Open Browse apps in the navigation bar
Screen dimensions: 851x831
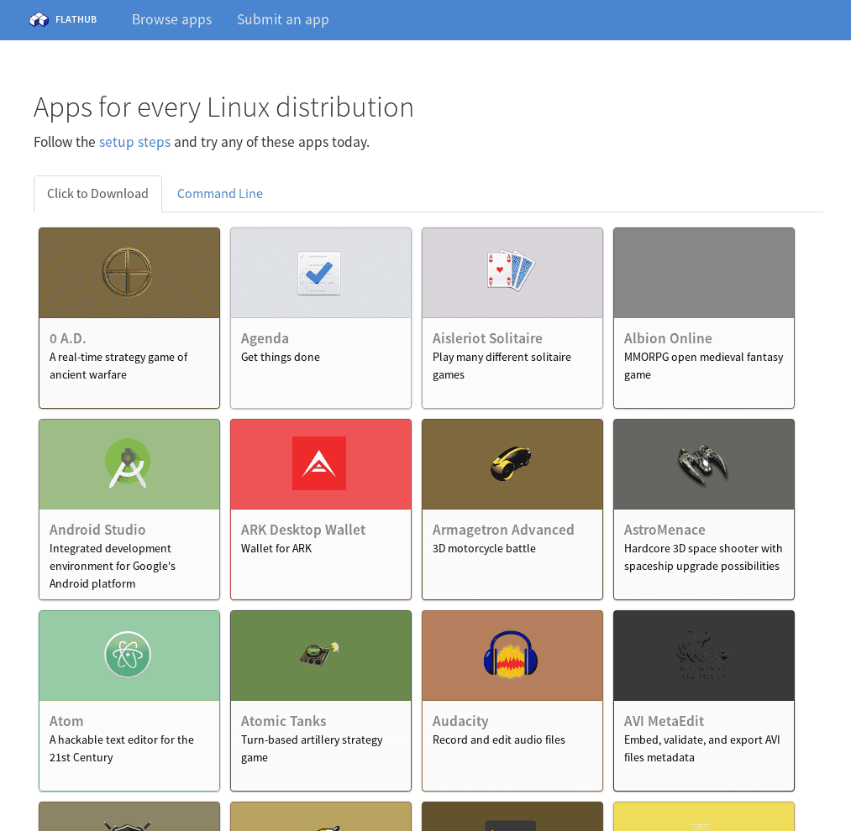point(171,19)
